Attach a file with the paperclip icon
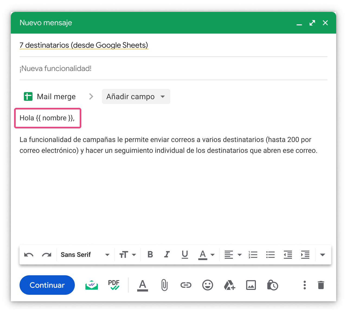The height and width of the screenshot is (317, 347). 164,285
